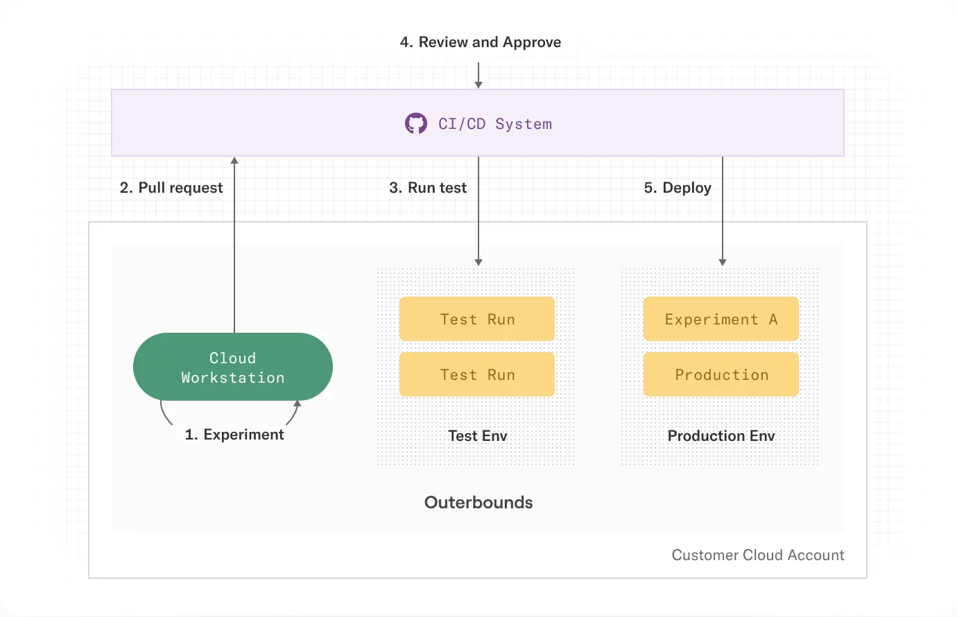Click the Outerbounds title text
Screen dimensions: 957x617
(x=478, y=503)
